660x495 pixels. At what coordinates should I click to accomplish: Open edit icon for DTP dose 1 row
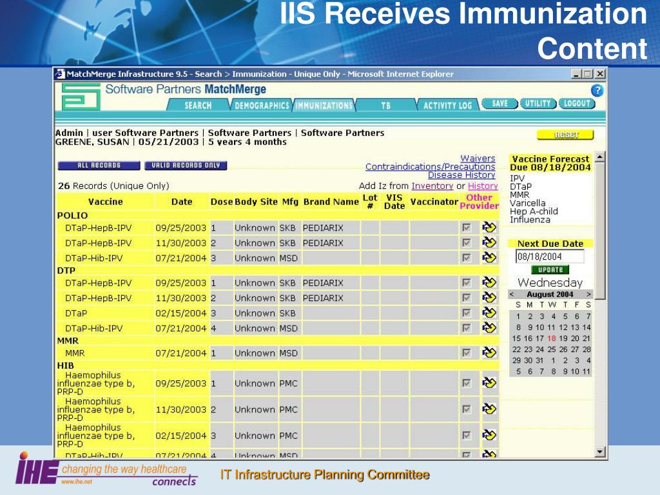tap(489, 282)
